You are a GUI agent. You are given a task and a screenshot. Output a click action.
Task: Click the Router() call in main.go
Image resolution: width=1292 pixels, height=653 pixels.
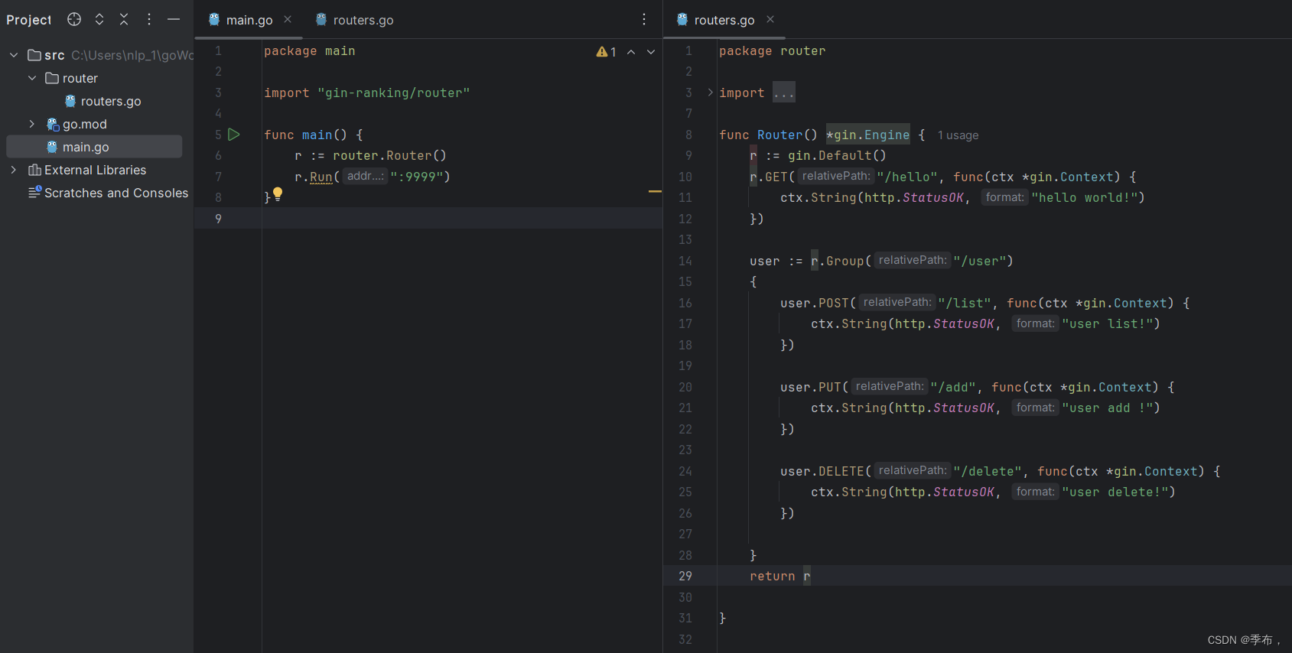(416, 155)
